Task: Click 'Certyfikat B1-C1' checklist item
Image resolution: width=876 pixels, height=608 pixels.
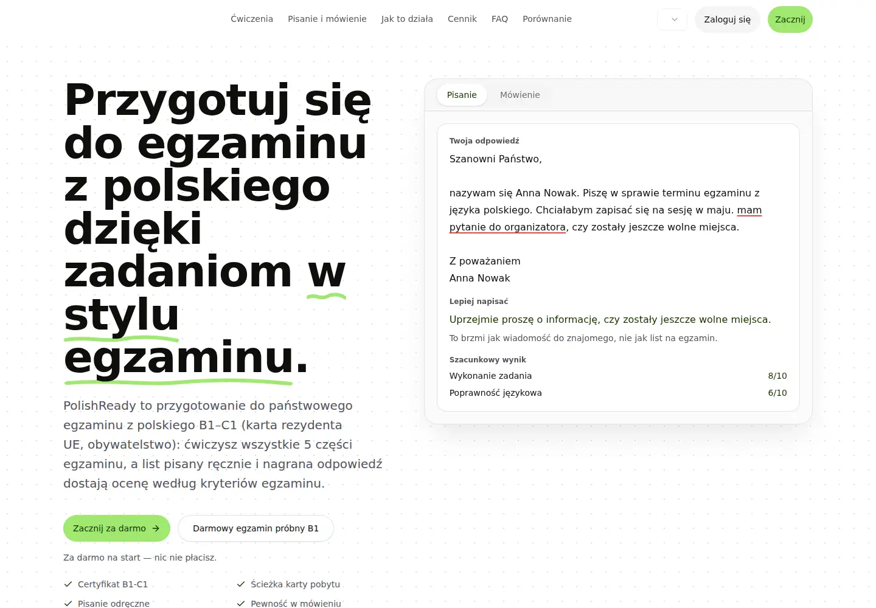Action: (x=106, y=584)
